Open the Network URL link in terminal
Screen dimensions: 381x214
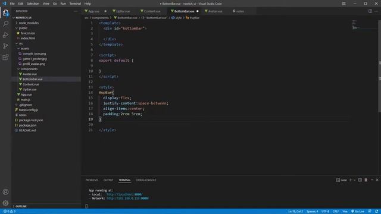click(x=128, y=198)
